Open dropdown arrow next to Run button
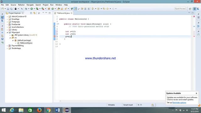 pos(34,9)
